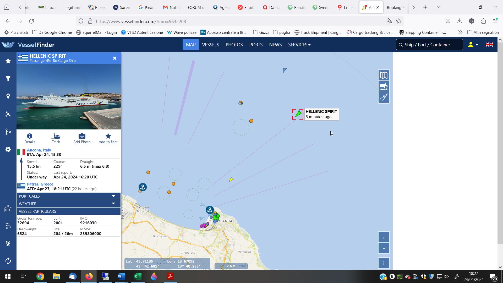Expand the SERVICES dropdown menu
503x283 pixels.
pos(299,45)
